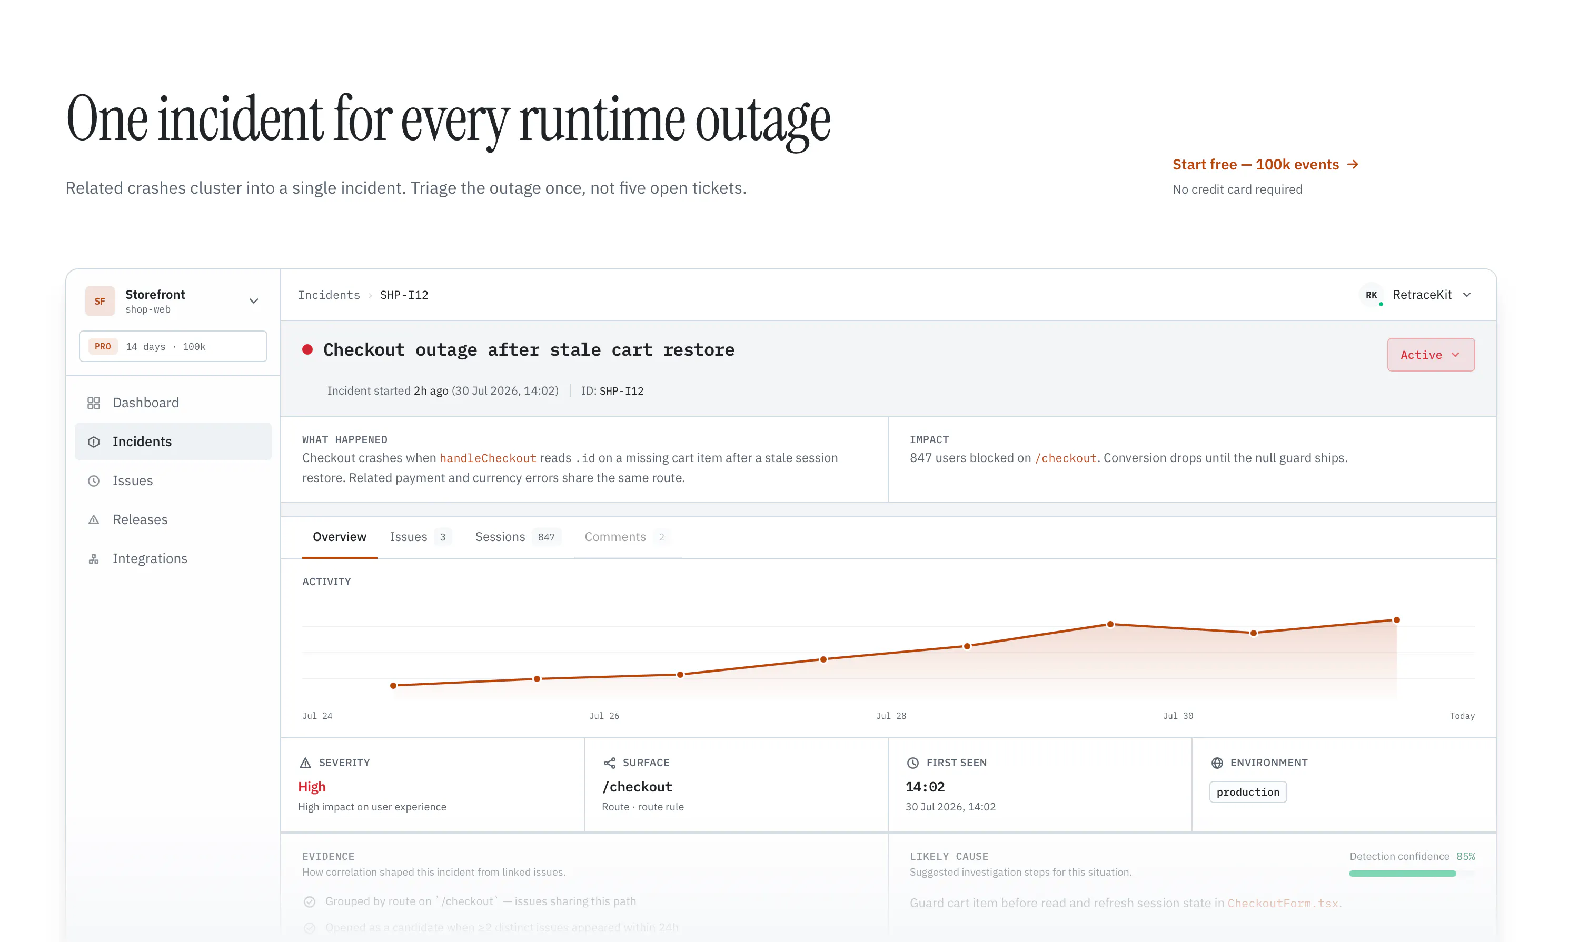Switch to the Overview tab

point(340,537)
